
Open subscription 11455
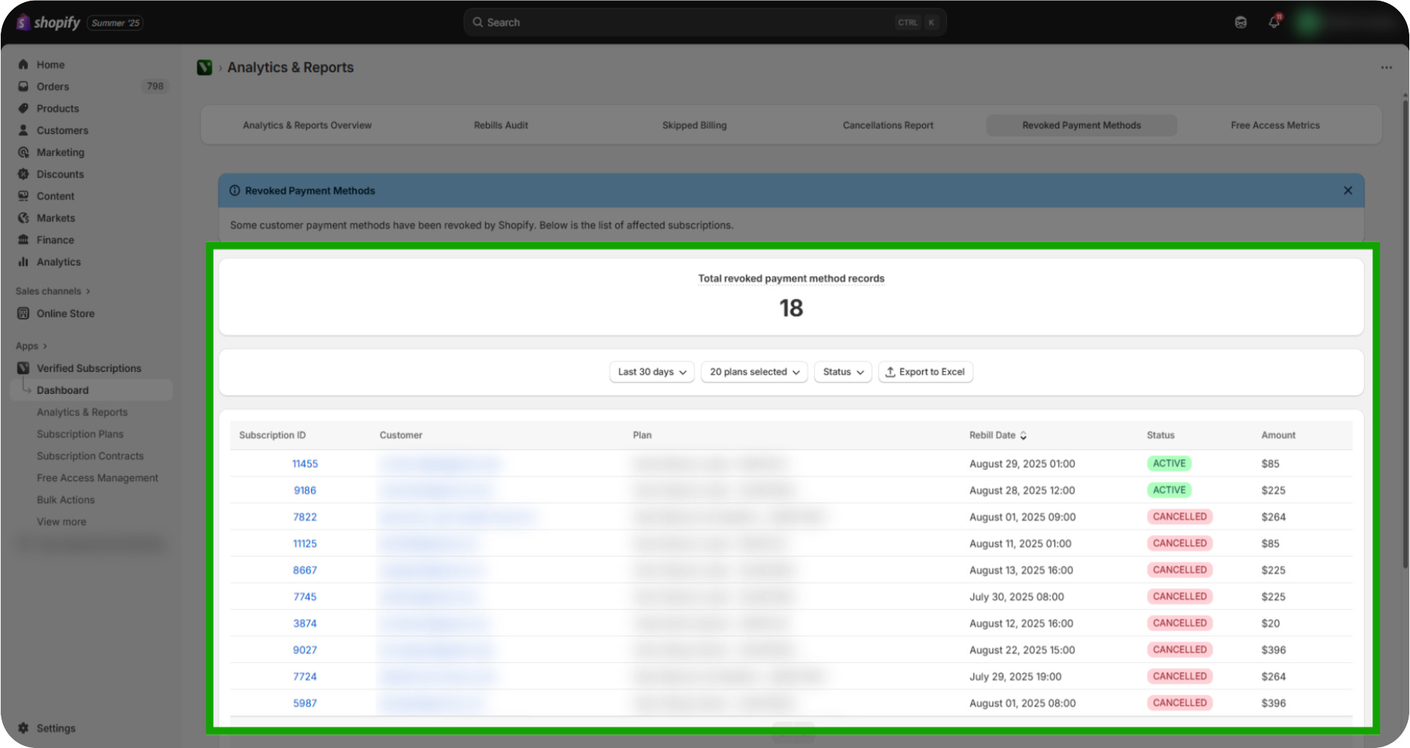305,464
